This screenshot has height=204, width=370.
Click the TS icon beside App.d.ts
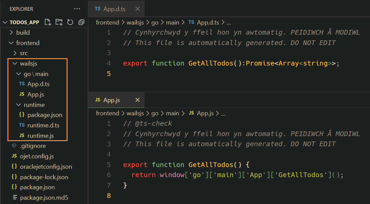[x=22, y=84]
